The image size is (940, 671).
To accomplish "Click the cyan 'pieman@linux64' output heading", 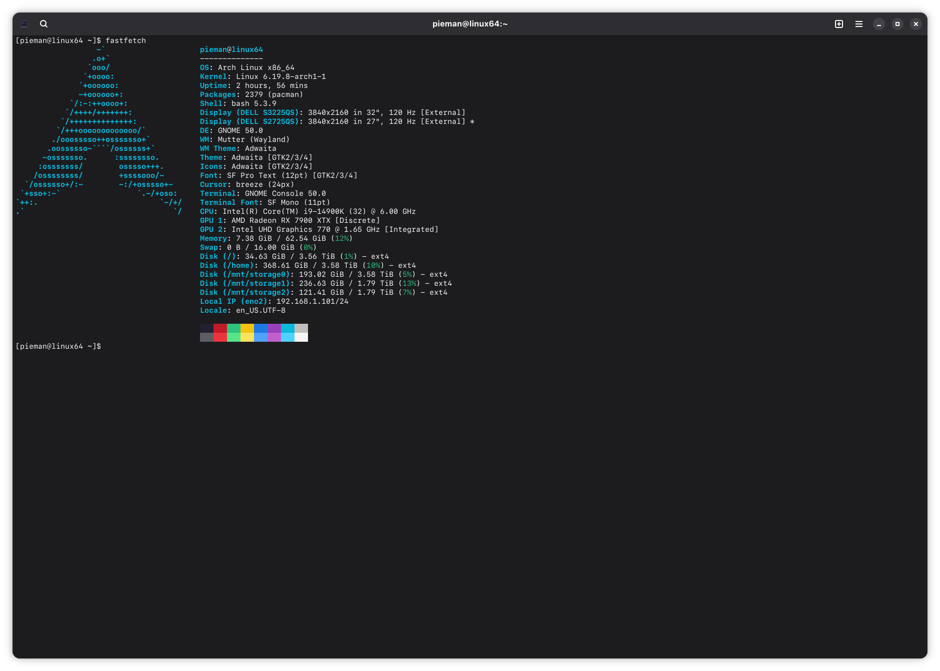I will 231,49.
